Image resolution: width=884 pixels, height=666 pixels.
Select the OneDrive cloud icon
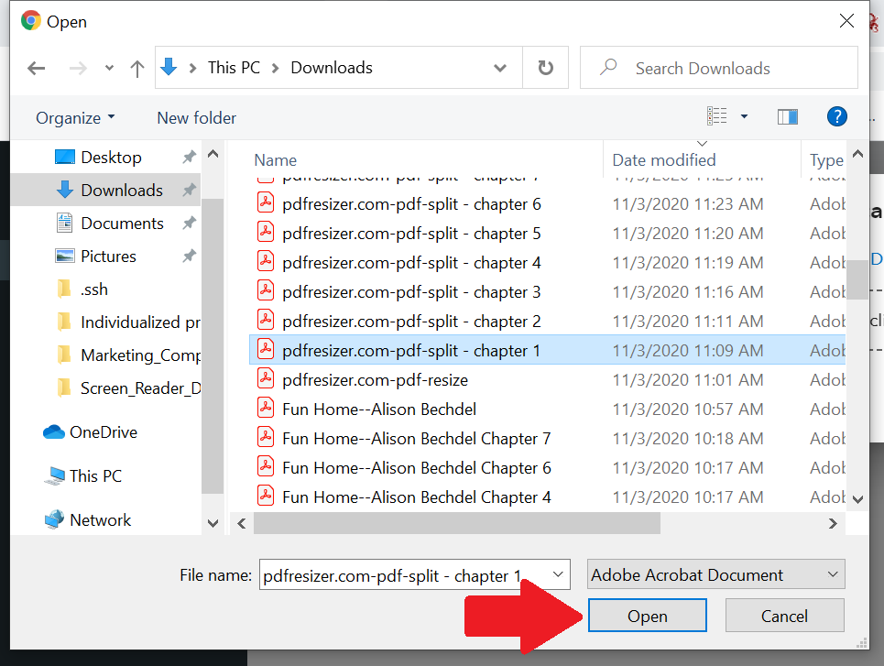tap(54, 432)
